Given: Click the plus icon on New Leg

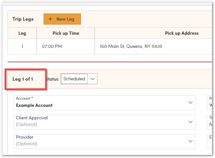Looking at the screenshot, I should pyautogui.click(x=50, y=19).
